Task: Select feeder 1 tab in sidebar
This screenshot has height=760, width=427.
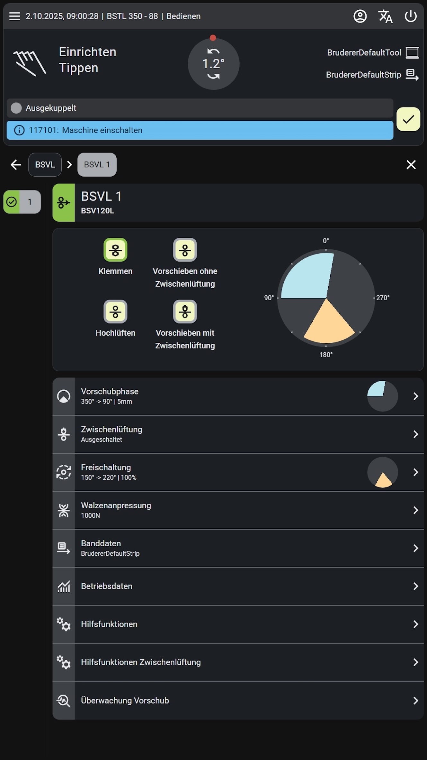Action: [22, 202]
